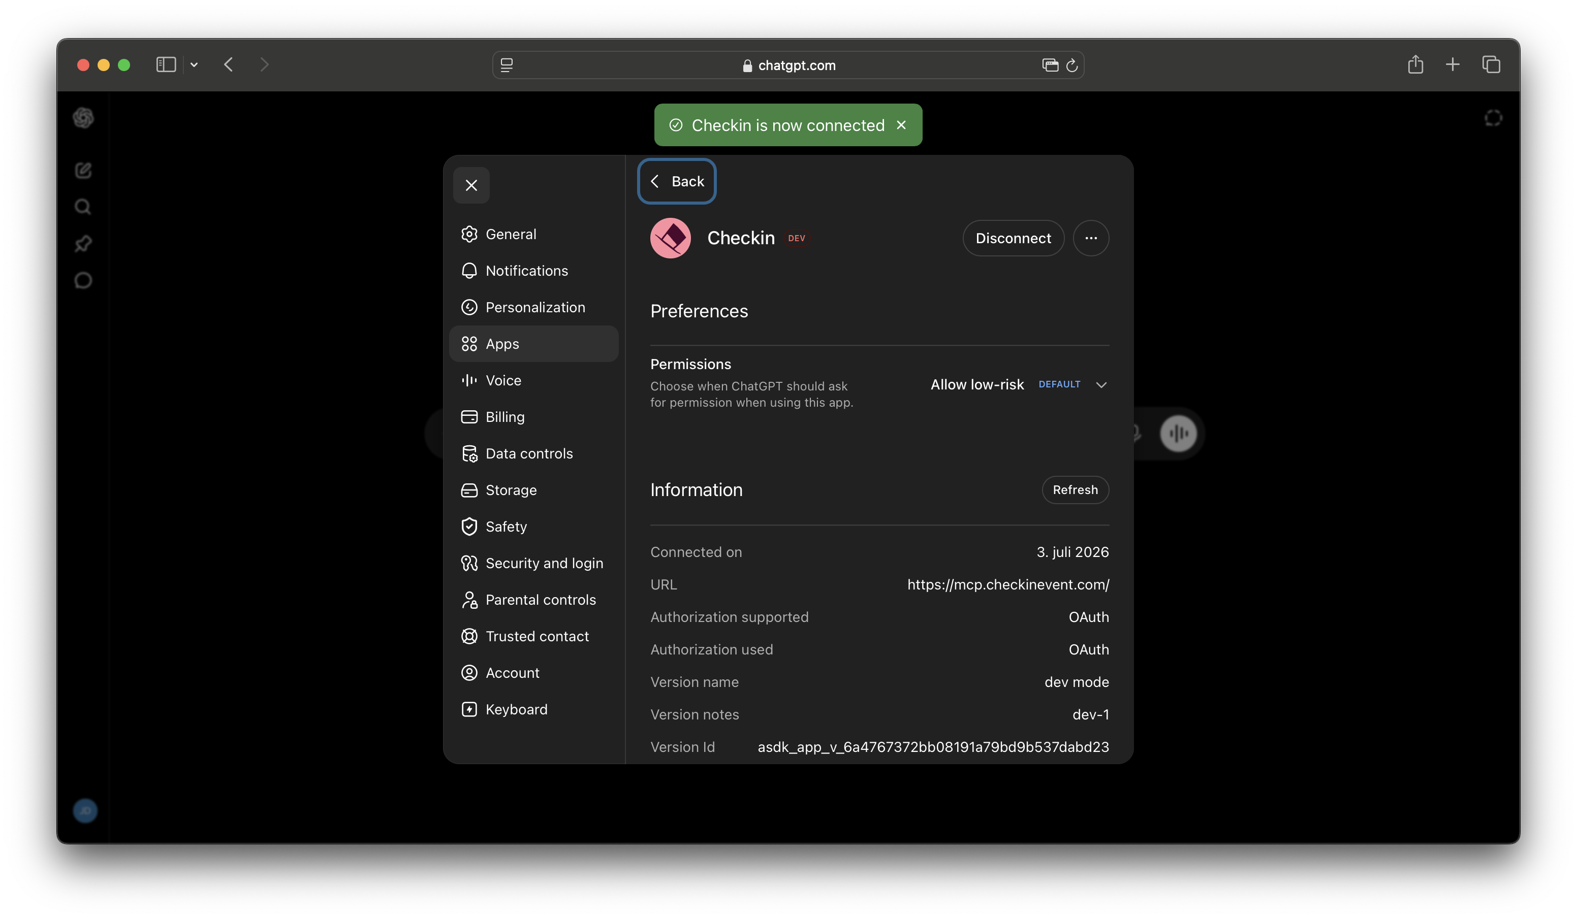This screenshot has width=1577, height=919.
Task: Click the chatgpt.com address bar
Action: pyautogui.click(x=788, y=65)
